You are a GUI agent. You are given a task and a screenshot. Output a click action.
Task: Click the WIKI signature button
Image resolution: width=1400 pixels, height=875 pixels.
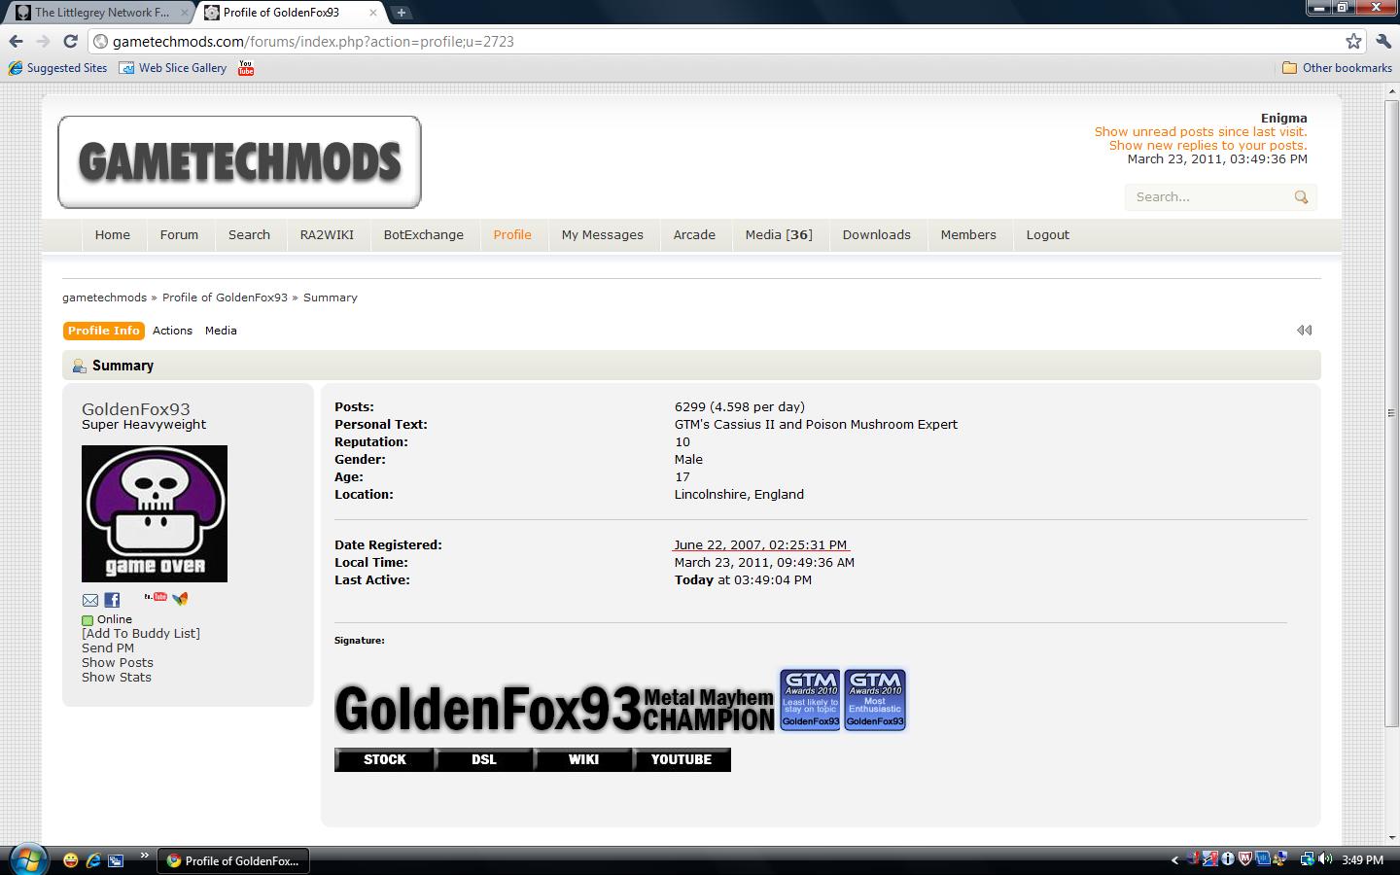(x=583, y=760)
